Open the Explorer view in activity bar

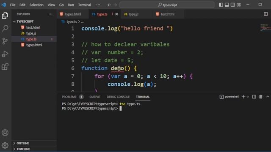[x=5, y=16]
